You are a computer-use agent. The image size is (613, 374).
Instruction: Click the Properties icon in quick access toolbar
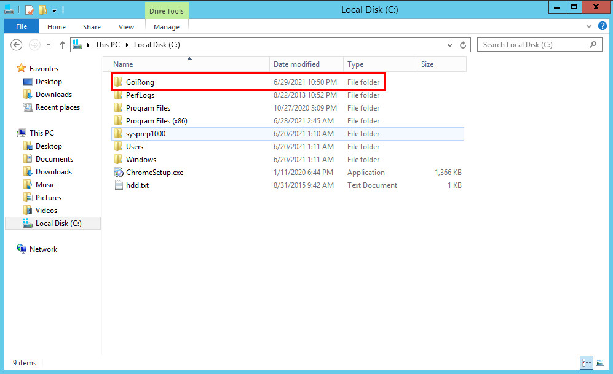29,9
